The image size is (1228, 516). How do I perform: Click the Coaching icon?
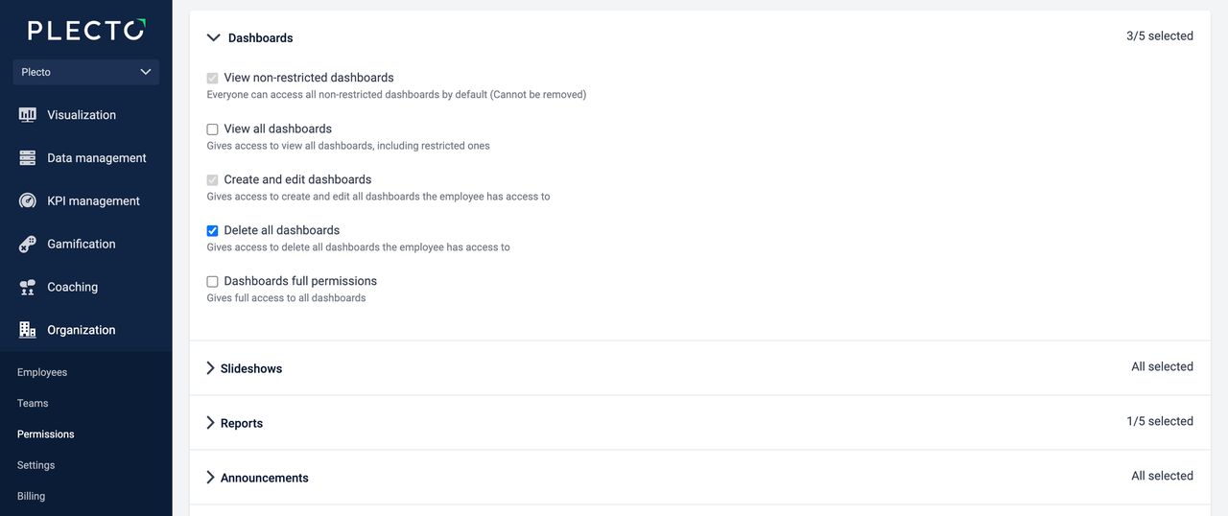[28, 288]
